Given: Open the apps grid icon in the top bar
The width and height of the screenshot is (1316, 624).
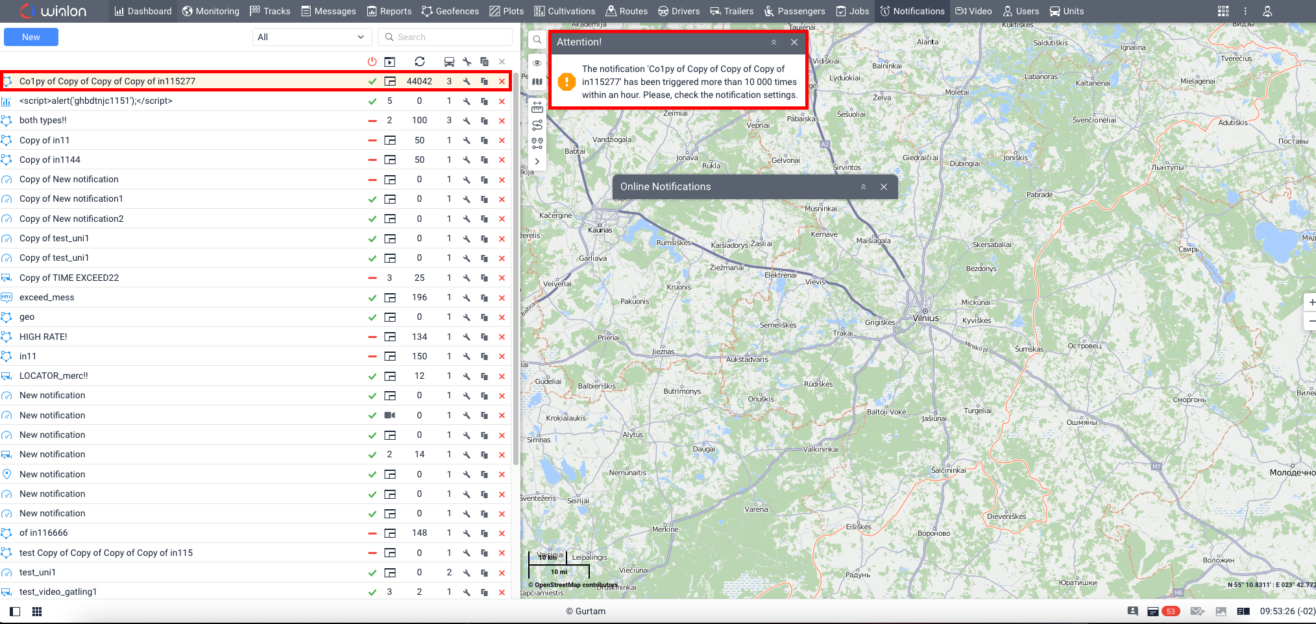Looking at the screenshot, I should [1223, 11].
